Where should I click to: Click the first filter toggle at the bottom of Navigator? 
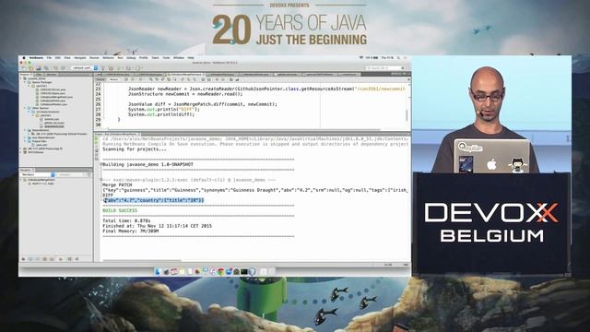[23, 259]
